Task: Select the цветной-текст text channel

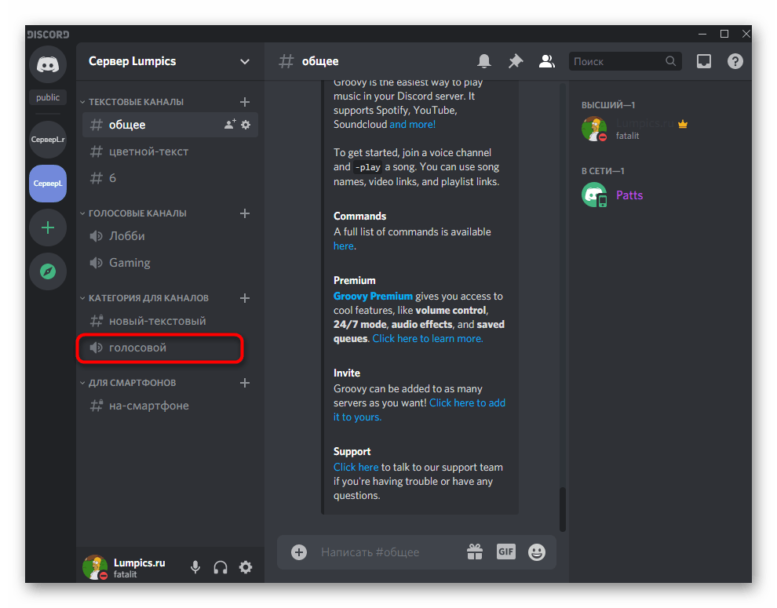Action: 149,151
